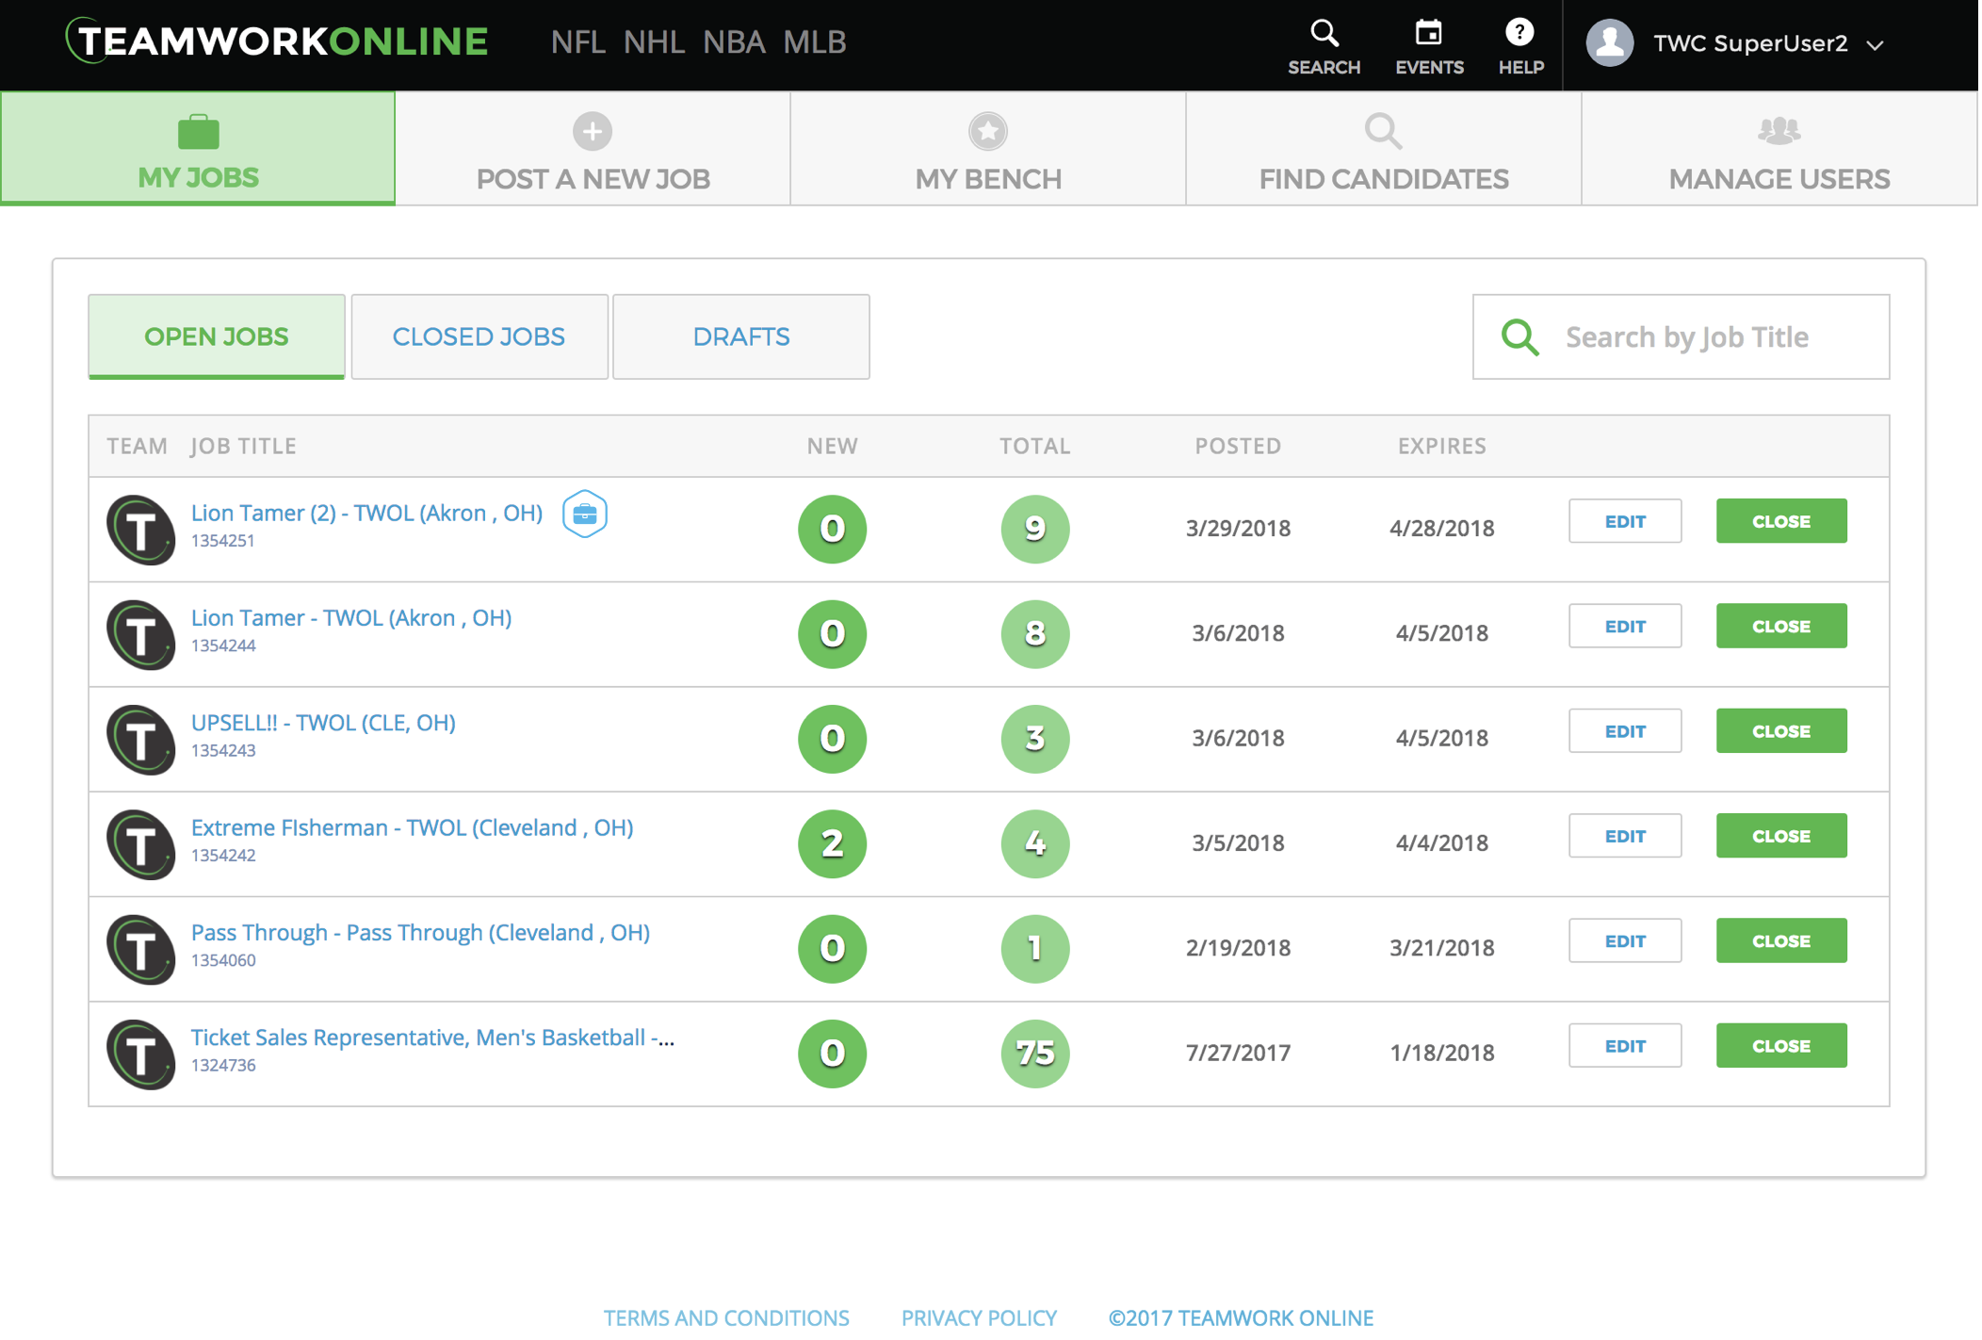
Task: Switch to the Closed Jobs tab
Action: (x=479, y=336)
